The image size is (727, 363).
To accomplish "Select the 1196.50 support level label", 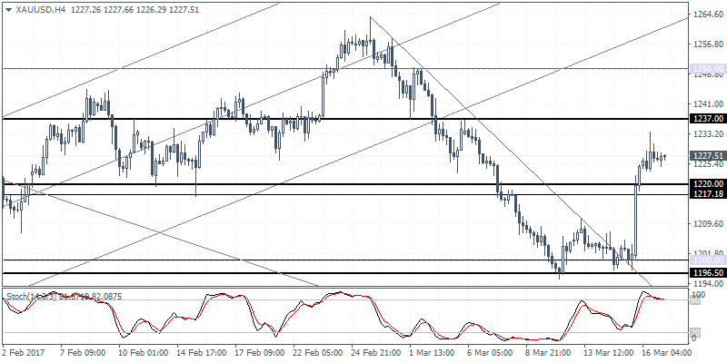I will tap(706, 272).
